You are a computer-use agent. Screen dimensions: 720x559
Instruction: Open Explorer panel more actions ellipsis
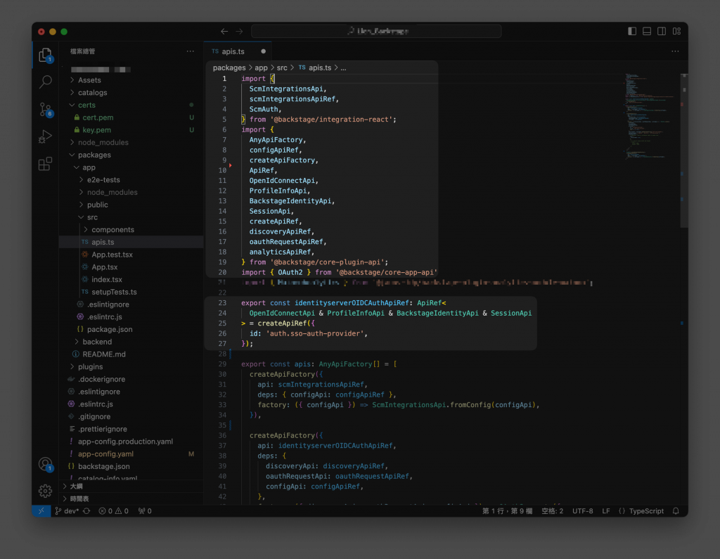[190, 51]
